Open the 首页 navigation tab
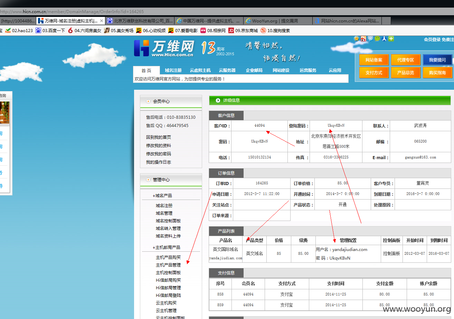454x319 pixels. [x=146, y=70]
